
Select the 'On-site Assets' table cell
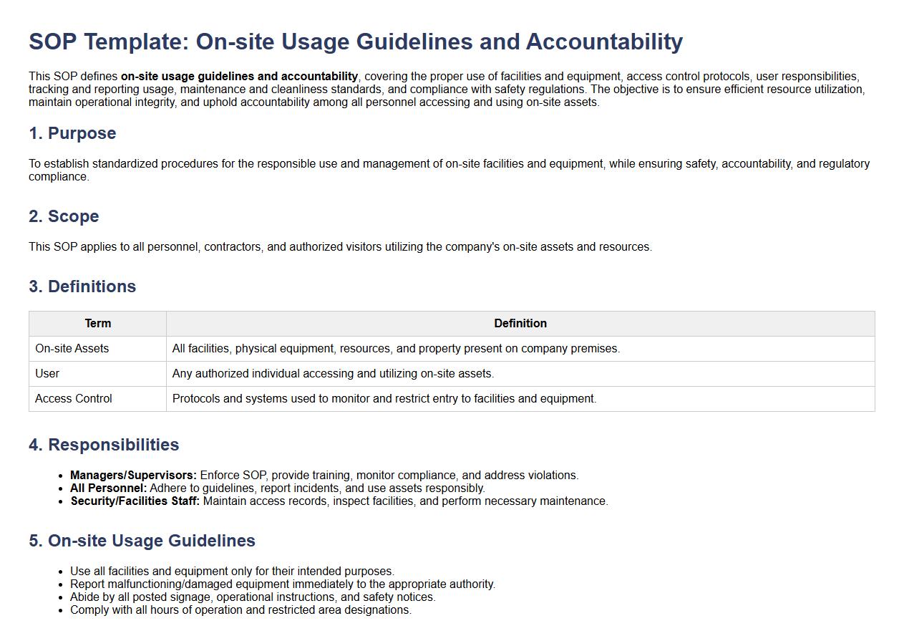[72, 349]
